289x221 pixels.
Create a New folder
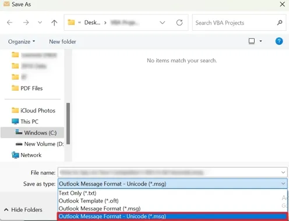[x=62, y=41]
